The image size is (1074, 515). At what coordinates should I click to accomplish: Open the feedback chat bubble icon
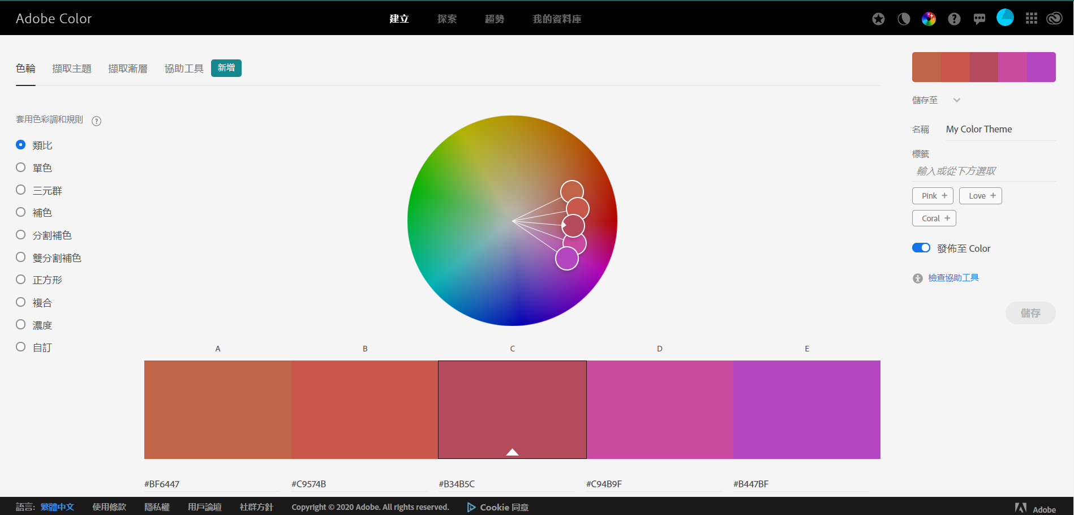pos(980,19)
